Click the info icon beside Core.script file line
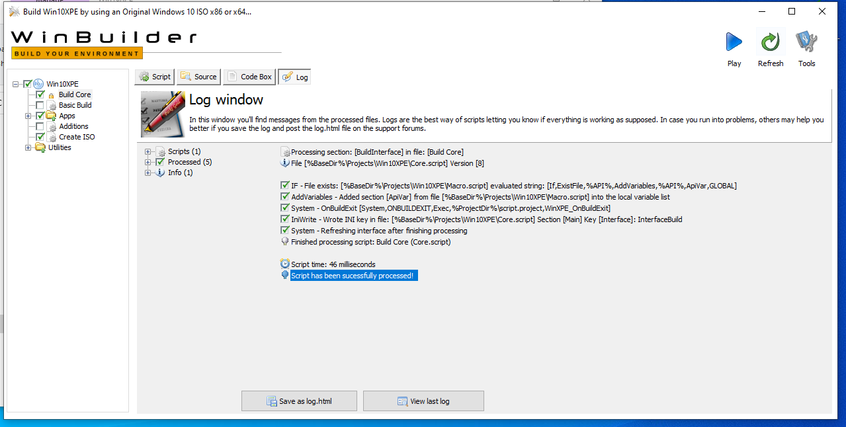Image resolution: width=846 pixels, height=427 pixels. click(285, 163)
